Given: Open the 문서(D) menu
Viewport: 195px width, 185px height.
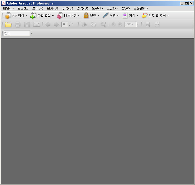Looking at the screenshot, I should click(53, 8).
